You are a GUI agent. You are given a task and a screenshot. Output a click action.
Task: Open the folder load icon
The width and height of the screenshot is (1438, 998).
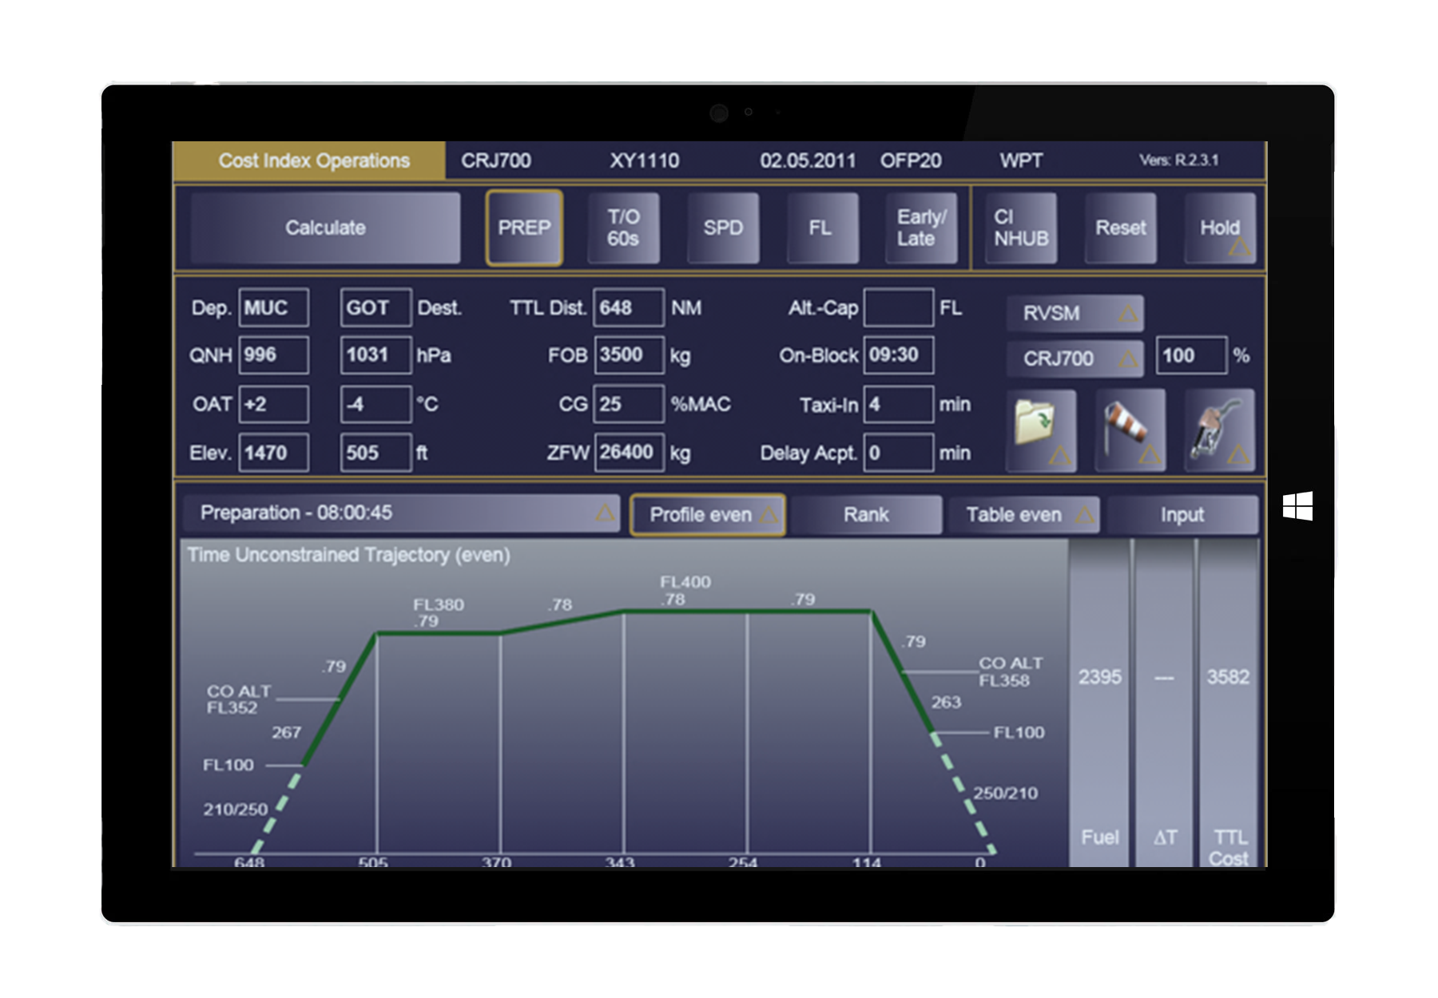(1041, 430)
